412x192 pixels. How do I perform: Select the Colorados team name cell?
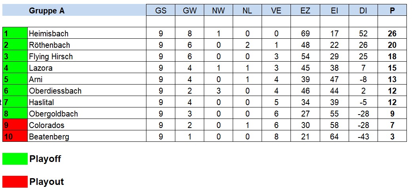tap(87, 125)
